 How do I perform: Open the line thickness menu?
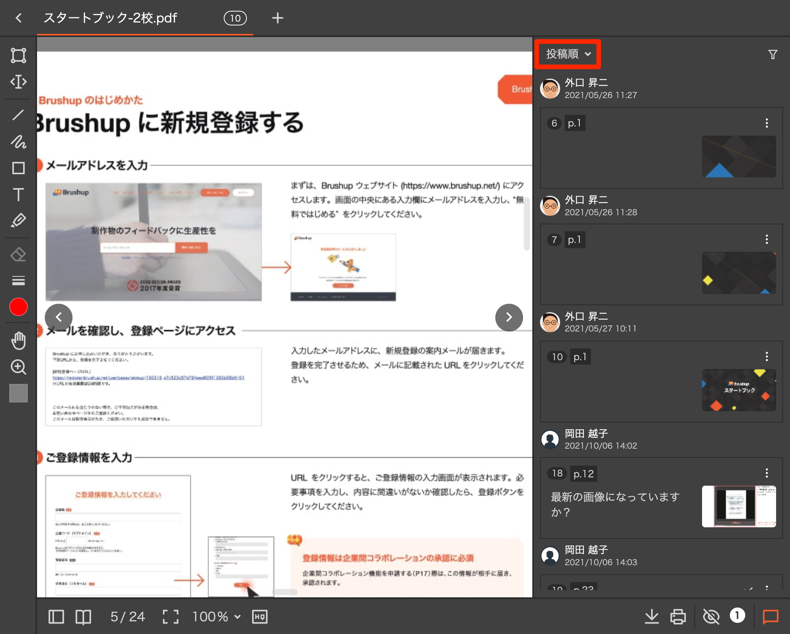click(x=18, y=280)
